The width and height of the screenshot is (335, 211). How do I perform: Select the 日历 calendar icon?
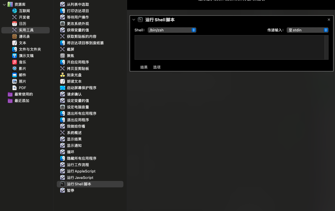15,24
